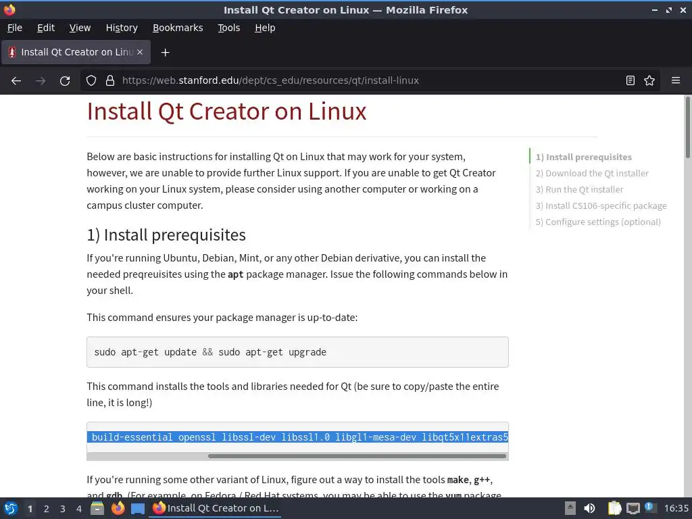Click the highlighted build-essential command line

point(297,437)
